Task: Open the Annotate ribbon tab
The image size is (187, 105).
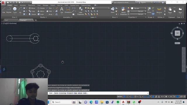Action: click(23, 5)
